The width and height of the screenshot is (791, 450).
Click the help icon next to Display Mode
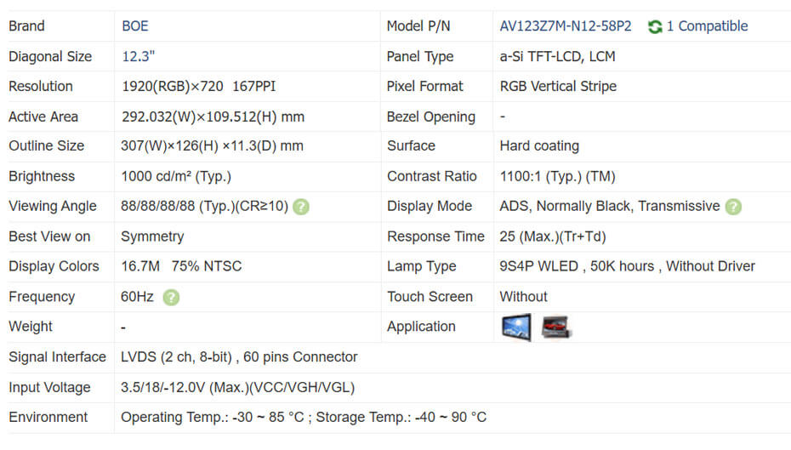click(x=733, y=207)
